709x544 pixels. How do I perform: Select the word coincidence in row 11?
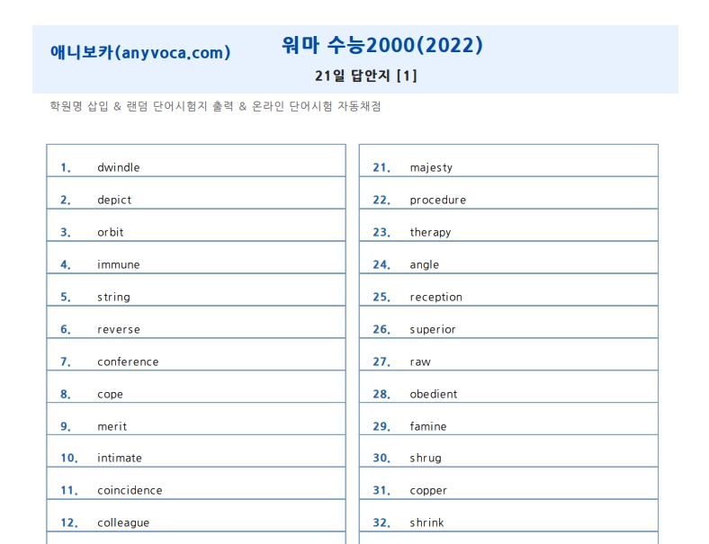click(x=130, y=491)
